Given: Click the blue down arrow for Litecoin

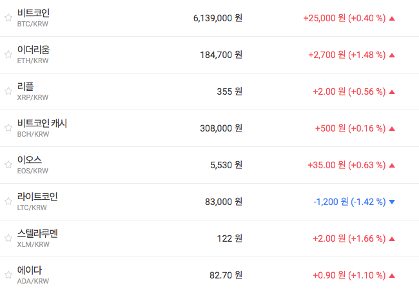Looking at the screenshot, I should pos(392,202).
